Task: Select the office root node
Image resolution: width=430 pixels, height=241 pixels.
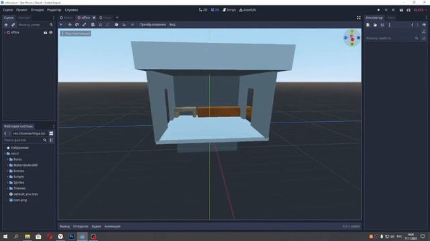Action: 15,32
